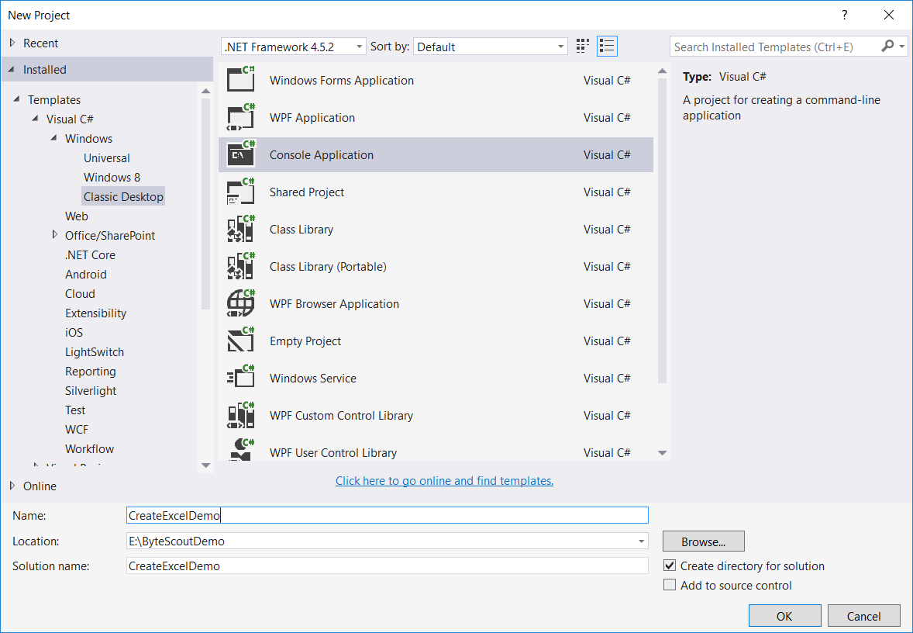Image resolution: width=913 pixels, height=633 pixels.
Task: Choose the Class Library (Portable) icon
Action: 241,267
